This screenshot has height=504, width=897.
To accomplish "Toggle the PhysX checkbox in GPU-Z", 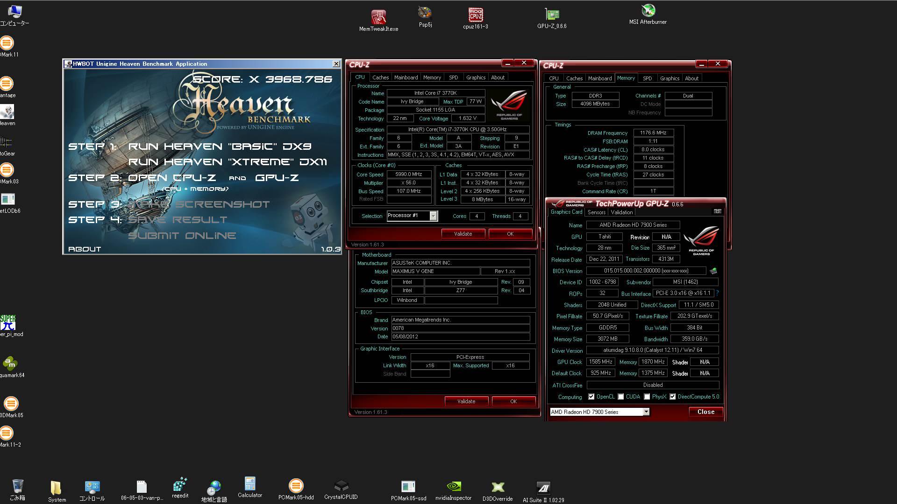I will point(647,397).
